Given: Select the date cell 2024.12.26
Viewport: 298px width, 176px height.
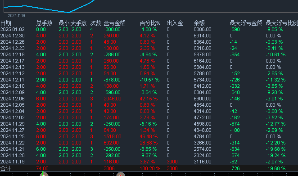Looking at the screenshot, I should pos(13,42).
